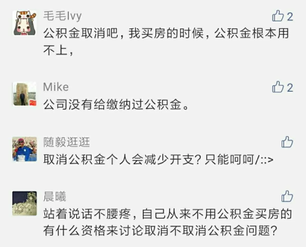The width and height of the screenshot is (306, 247).
Task: Toggle the like on 晨曦's comment
Action: pos(287,196)
